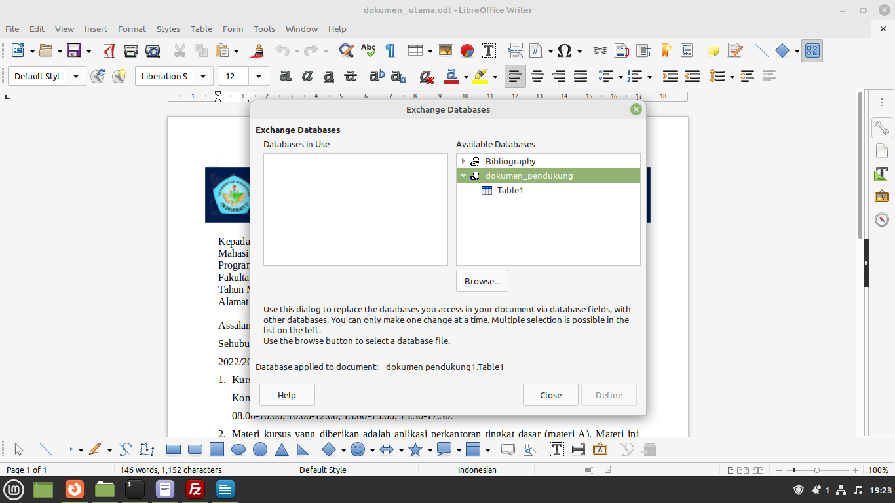Close Exchange Databases via green X
The height and width of the screenshot is (503, 895).
click(x=636, y=109)
